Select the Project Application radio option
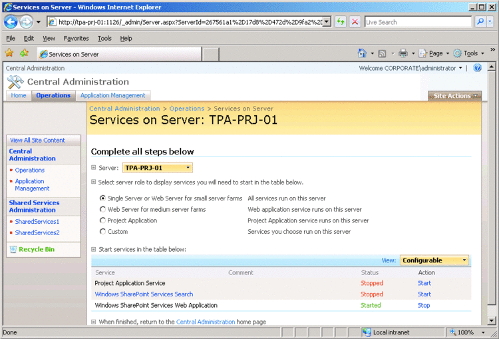 point(102,220)
